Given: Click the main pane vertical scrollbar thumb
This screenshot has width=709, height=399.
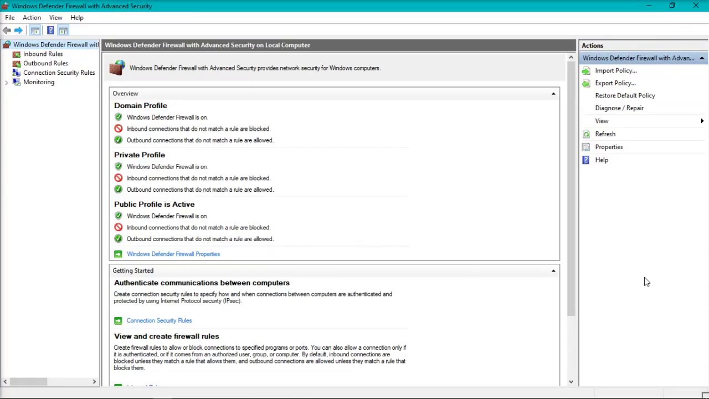Looking at the screenshot, I should (571, 188).
